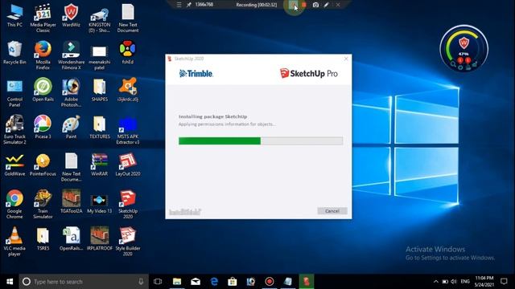The height and width of the screenshot is (289, 515).
Task: Open the This PC desktop icon
Action: (14, 16)
